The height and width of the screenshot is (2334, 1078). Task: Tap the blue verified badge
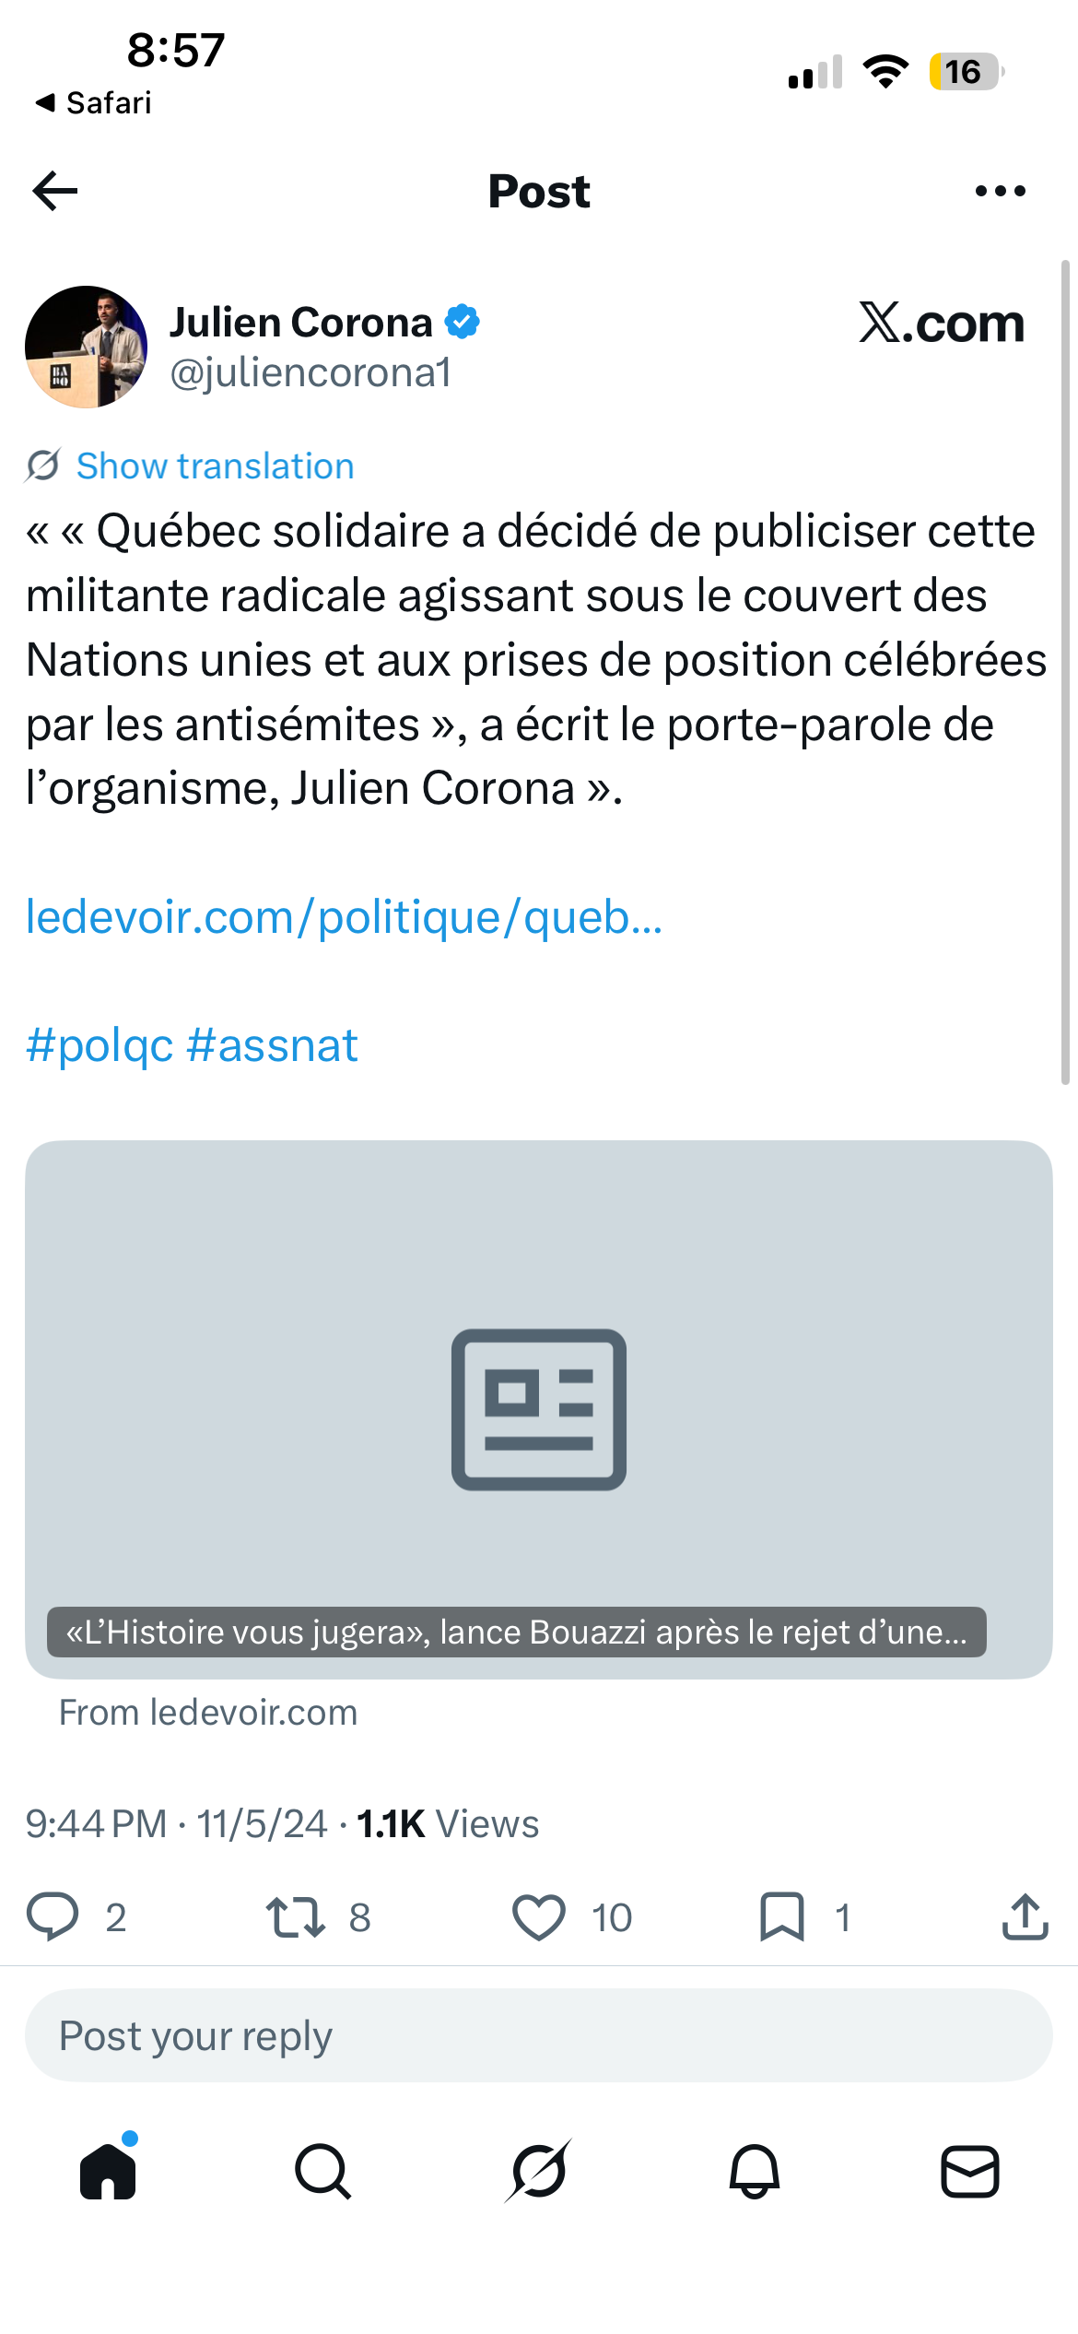click(462, 322)
